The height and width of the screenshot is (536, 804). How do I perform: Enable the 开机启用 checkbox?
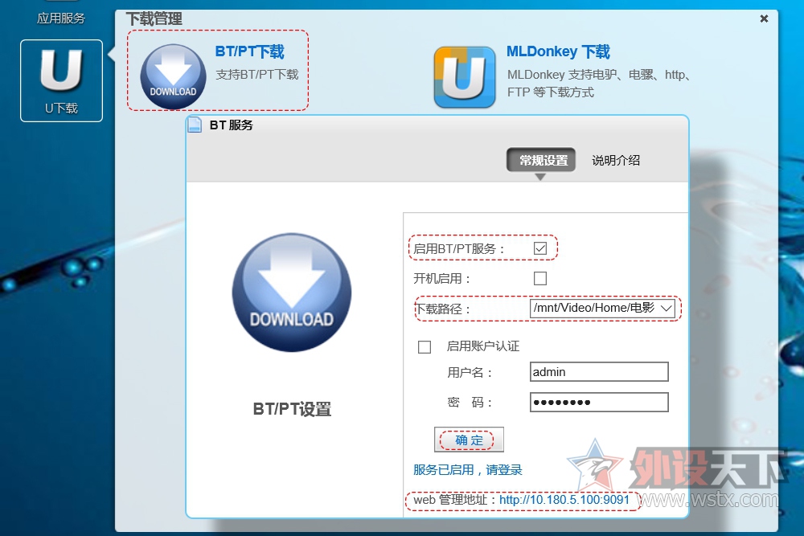point(540,278)
